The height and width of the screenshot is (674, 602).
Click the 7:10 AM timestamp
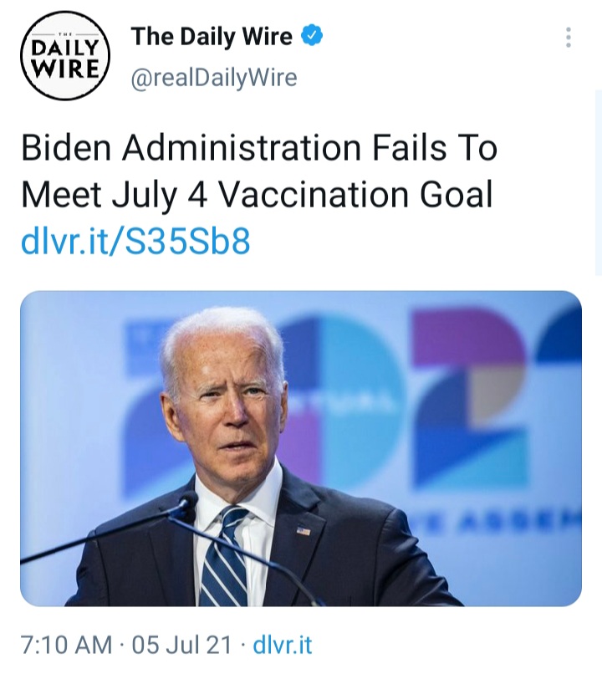tap(66, 646)
